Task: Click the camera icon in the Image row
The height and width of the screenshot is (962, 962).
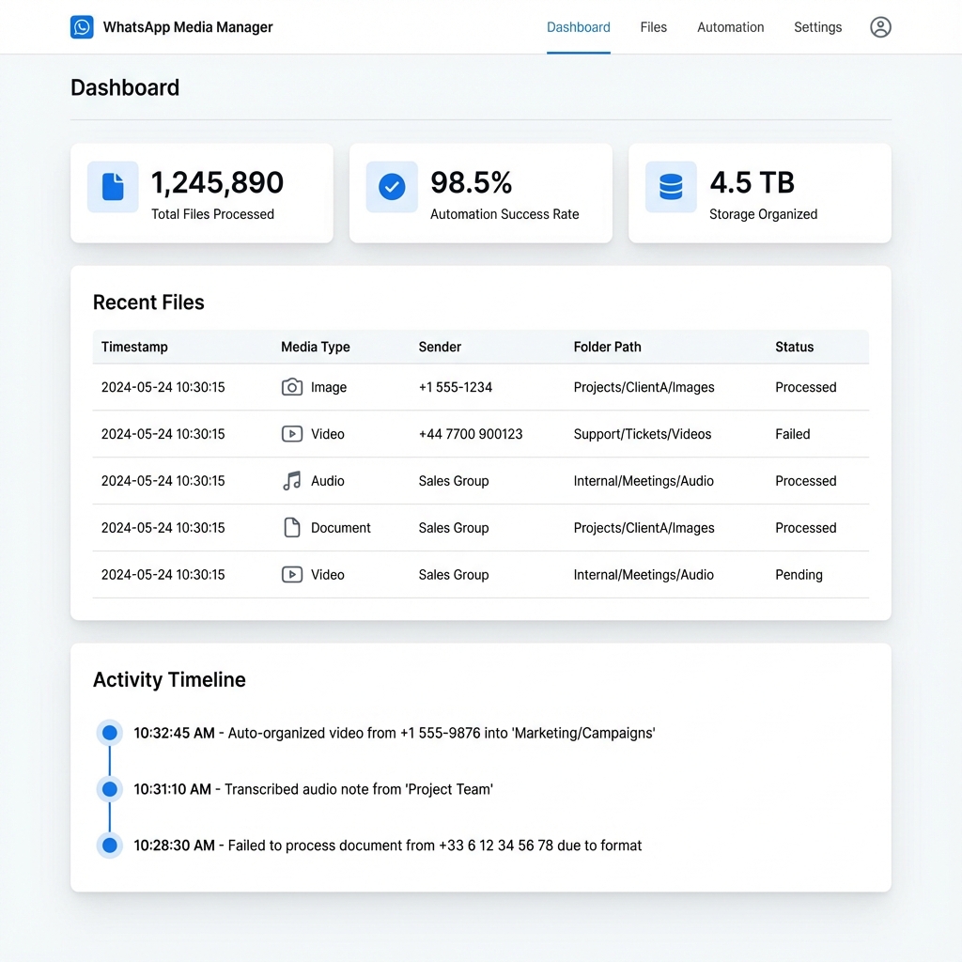Action: coord(292,387)
